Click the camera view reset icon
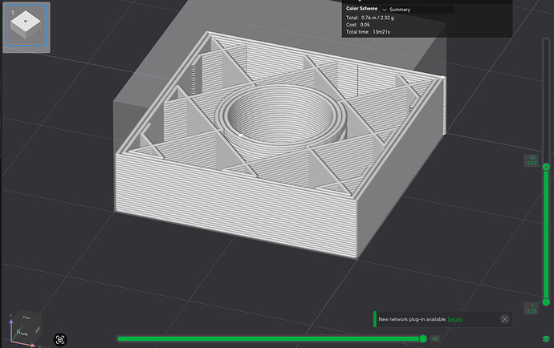The width and height of the screenshot is (554, 348). click(x=60, y=339)
